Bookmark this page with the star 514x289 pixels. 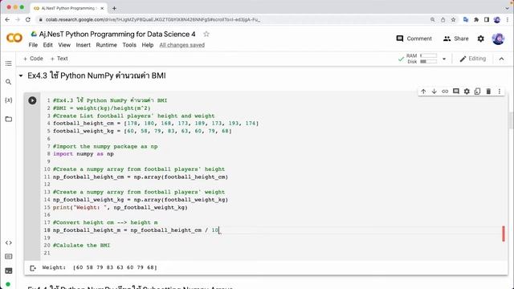[453, 19]
